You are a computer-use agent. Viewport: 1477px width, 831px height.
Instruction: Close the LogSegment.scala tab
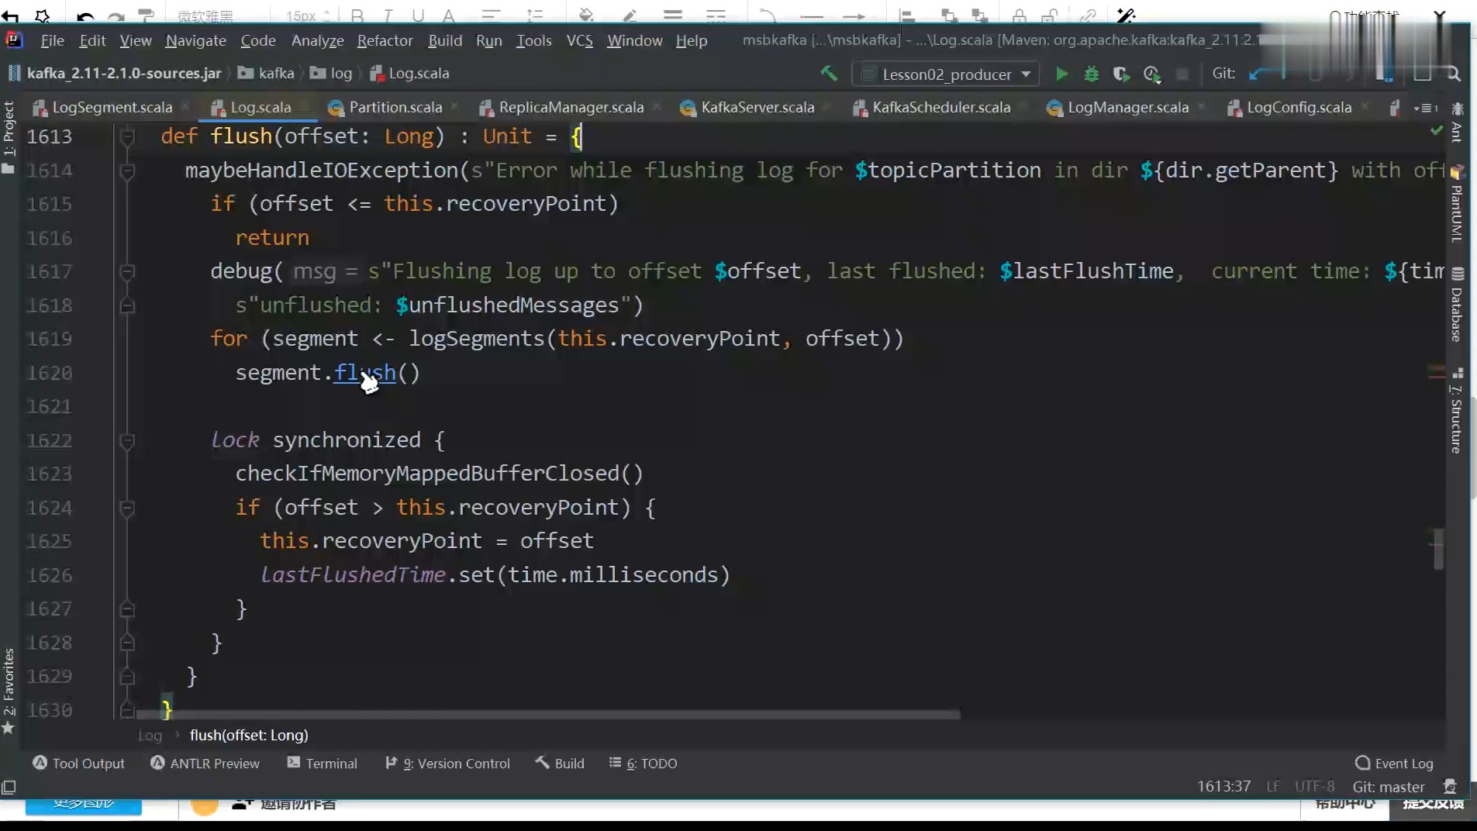[x=185, y=107]
